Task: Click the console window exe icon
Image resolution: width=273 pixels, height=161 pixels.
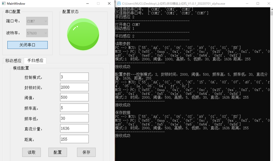Action: [x=119, y=4]
